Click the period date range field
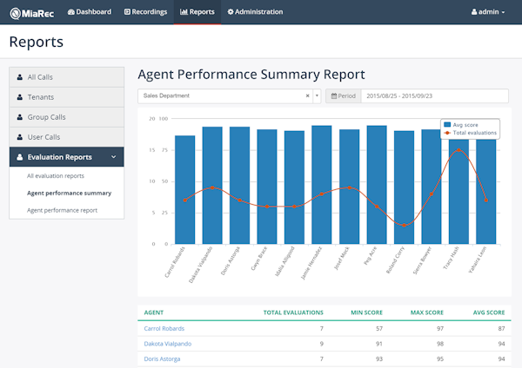 click(x=434, y=96)
